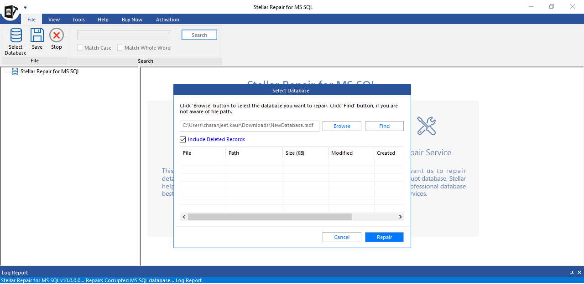The image size is (584, 284).
Task: Pin the Log Report panel
Action: point(572,273)
